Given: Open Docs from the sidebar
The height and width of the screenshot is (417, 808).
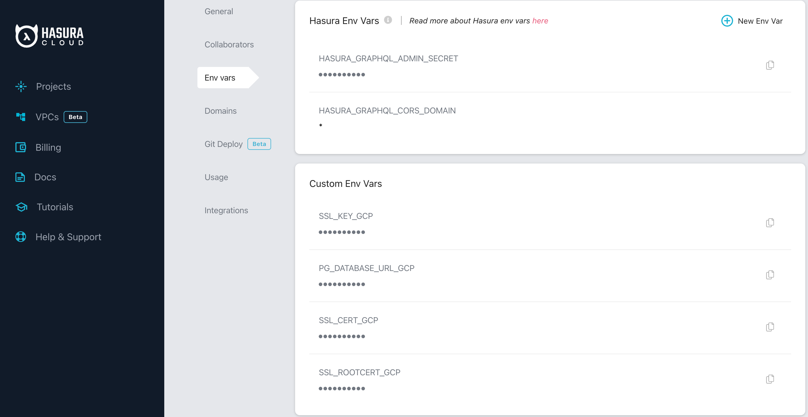Looking at the screenshot, I should [x=45, y=177].
